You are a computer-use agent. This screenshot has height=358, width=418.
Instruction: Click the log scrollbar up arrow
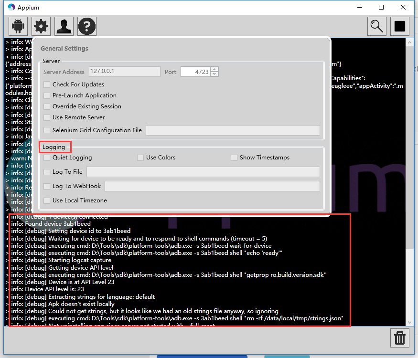[409, 42]
